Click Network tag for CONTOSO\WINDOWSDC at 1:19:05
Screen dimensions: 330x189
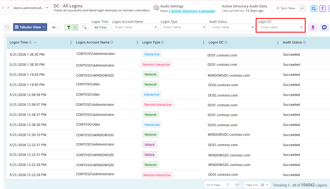tap(150, 74)
